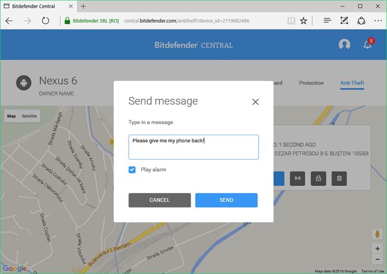
Task: Select the Anti-Theft tab
Action: 352,83
